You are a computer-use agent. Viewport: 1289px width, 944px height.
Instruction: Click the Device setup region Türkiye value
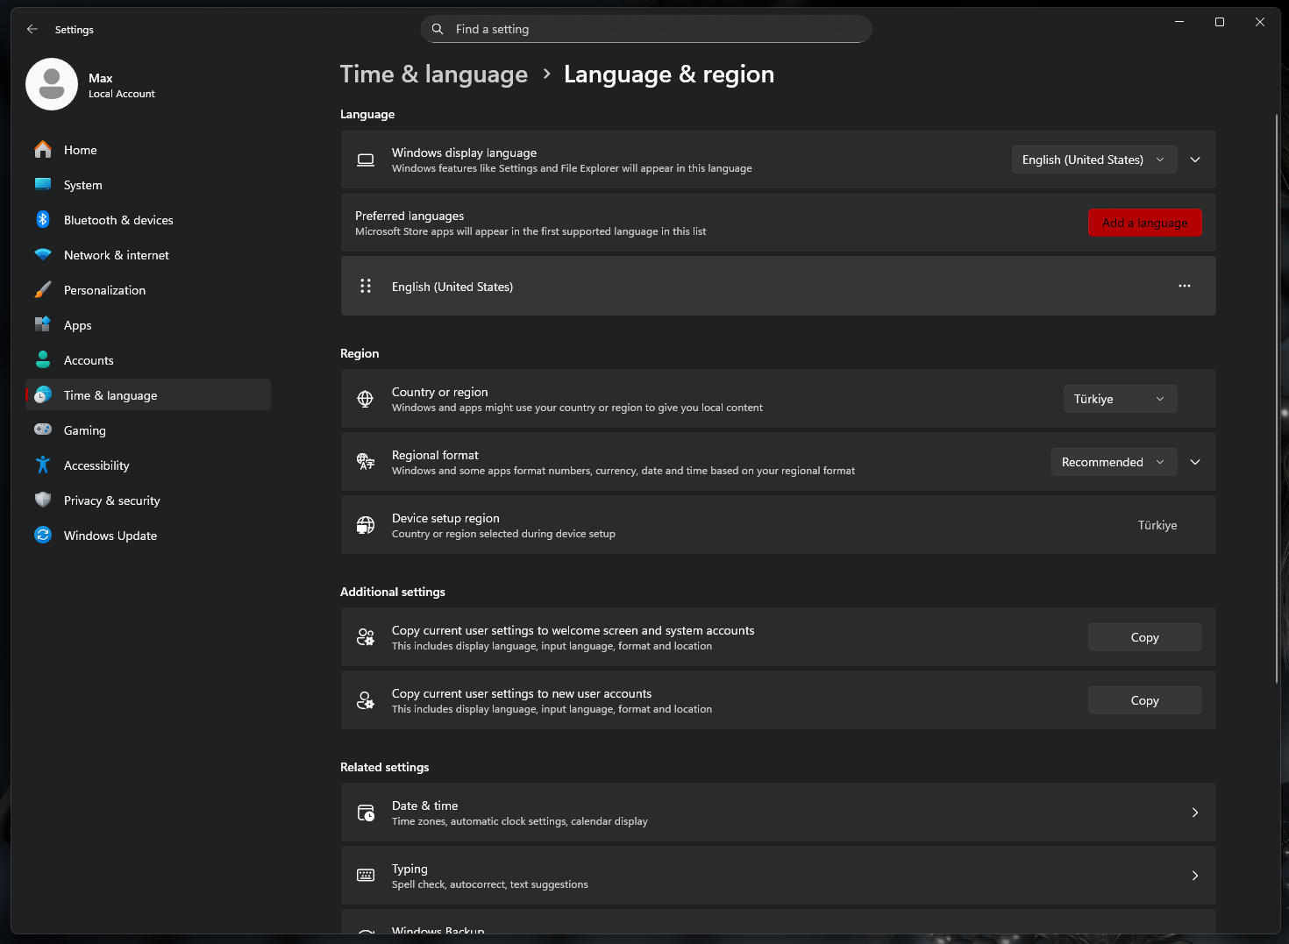pyautogui.click(x=1157, y=525)
